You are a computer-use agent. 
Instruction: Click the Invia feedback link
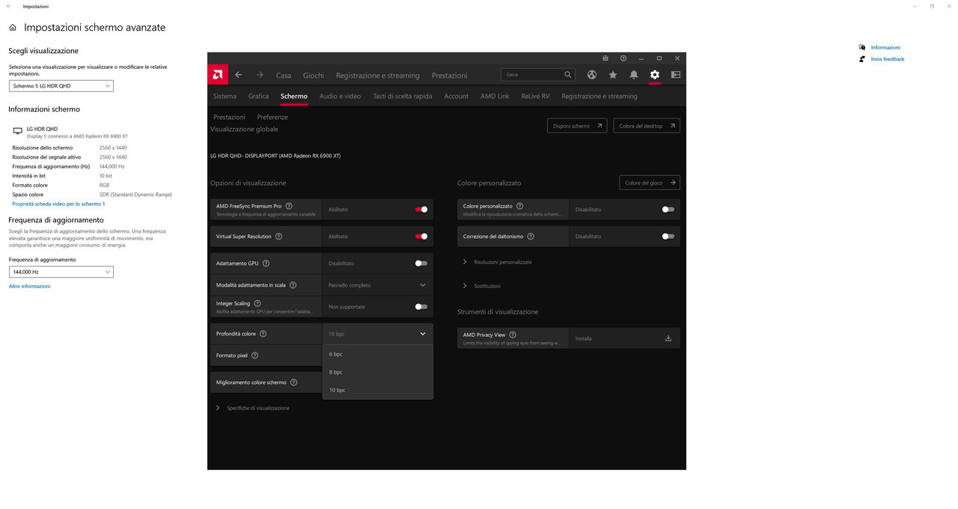[x=888, y=59]
